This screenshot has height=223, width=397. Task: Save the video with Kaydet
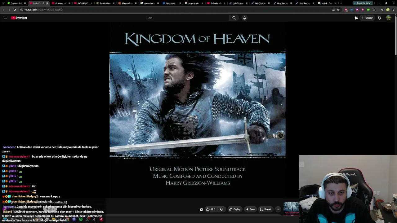click(x=265, y=209)
